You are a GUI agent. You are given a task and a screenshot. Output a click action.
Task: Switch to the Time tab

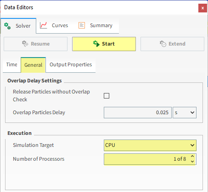click(11, 64)
